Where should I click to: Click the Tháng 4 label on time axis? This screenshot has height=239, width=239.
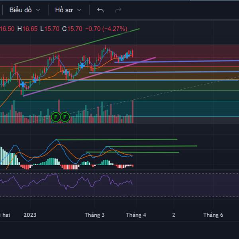tap(136, 215)
